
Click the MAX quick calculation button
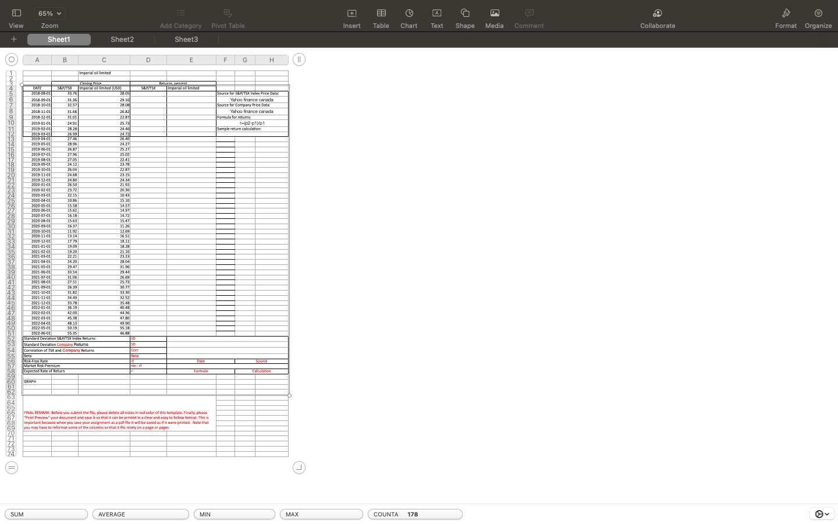(321, 514)
